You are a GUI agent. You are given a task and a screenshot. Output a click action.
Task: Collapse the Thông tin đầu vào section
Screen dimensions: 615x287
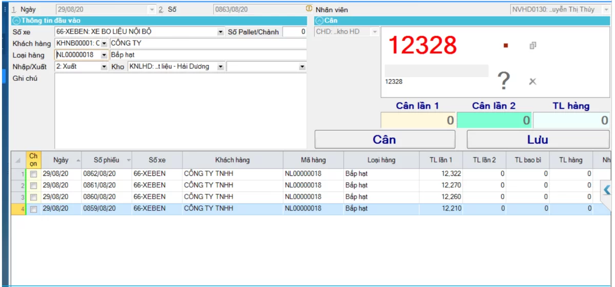[16, 20]
